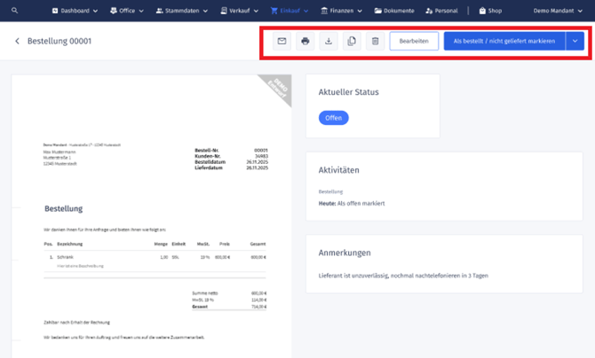The width and height of the screenshot is (595, 358).
Task: Click the order document preview
Action: (151, 213)
